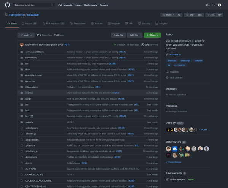Open the Wiki tab
Viewport: 228px width, 188px height.
(129, 24)
